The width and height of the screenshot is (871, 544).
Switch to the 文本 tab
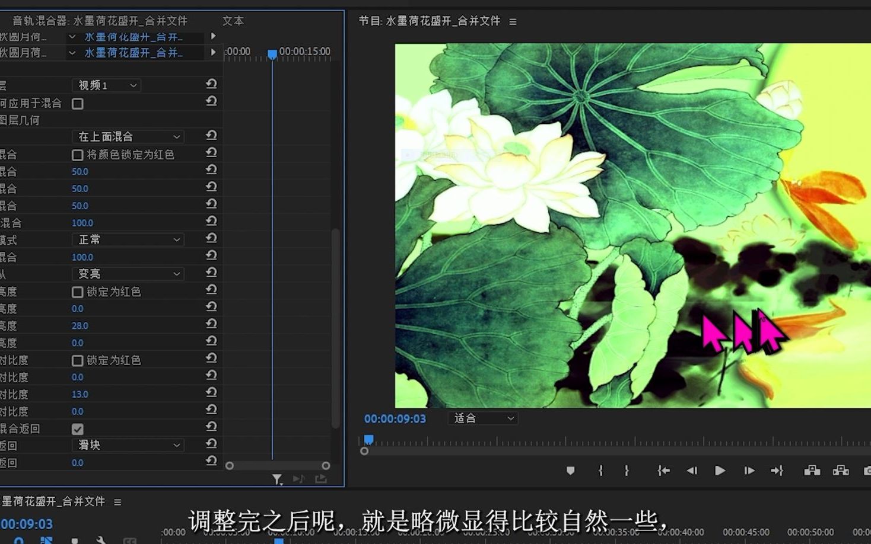[x=233, y=21]
